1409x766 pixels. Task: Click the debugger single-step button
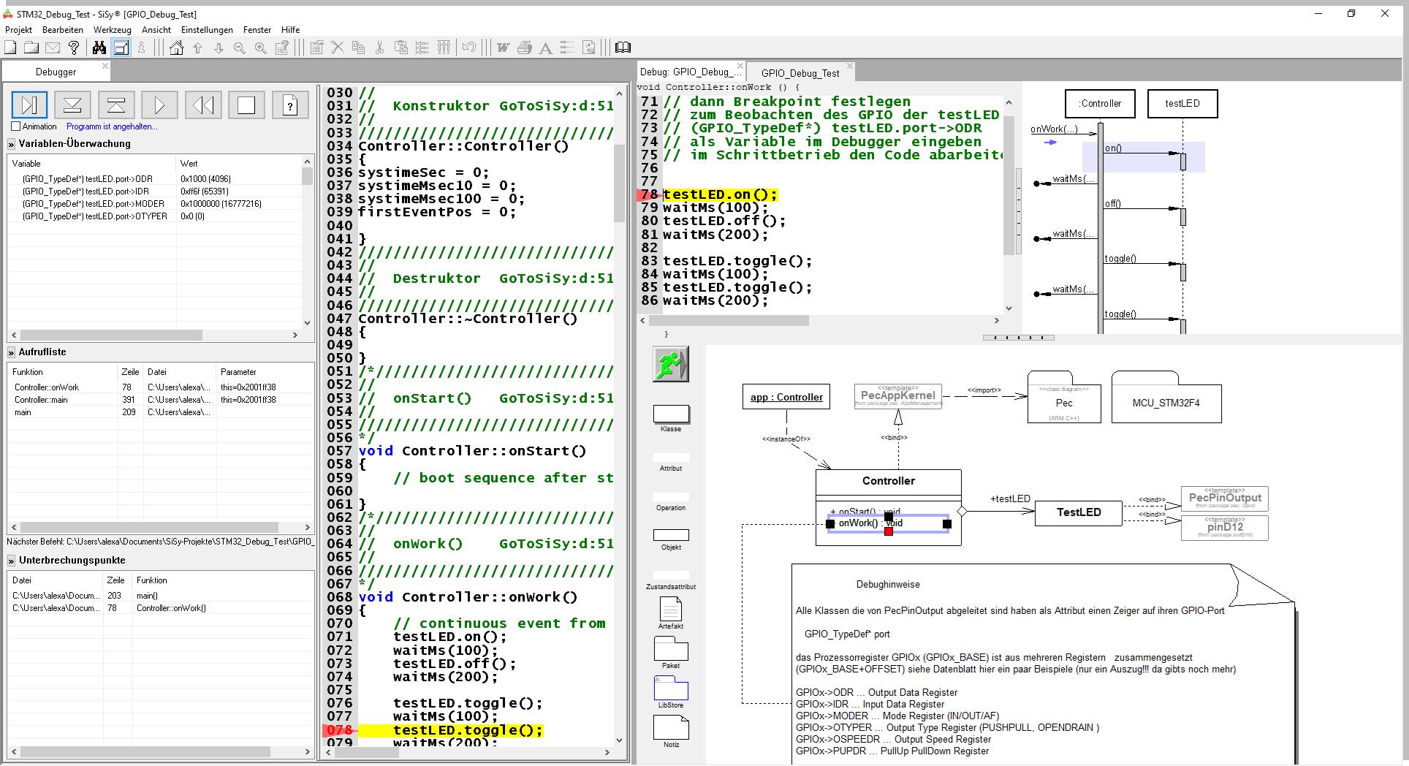(29, 105)
